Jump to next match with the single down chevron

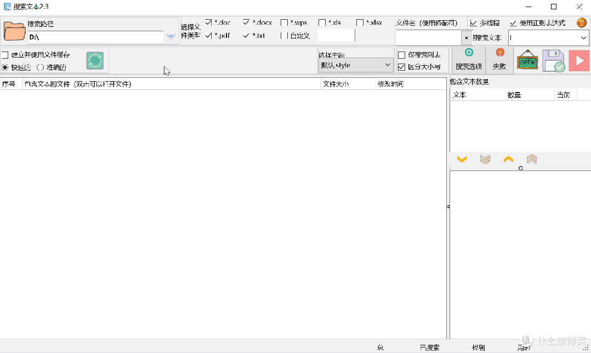(462, 160)
